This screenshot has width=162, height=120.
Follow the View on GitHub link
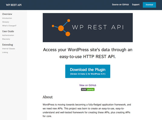[x=88, y=85]
